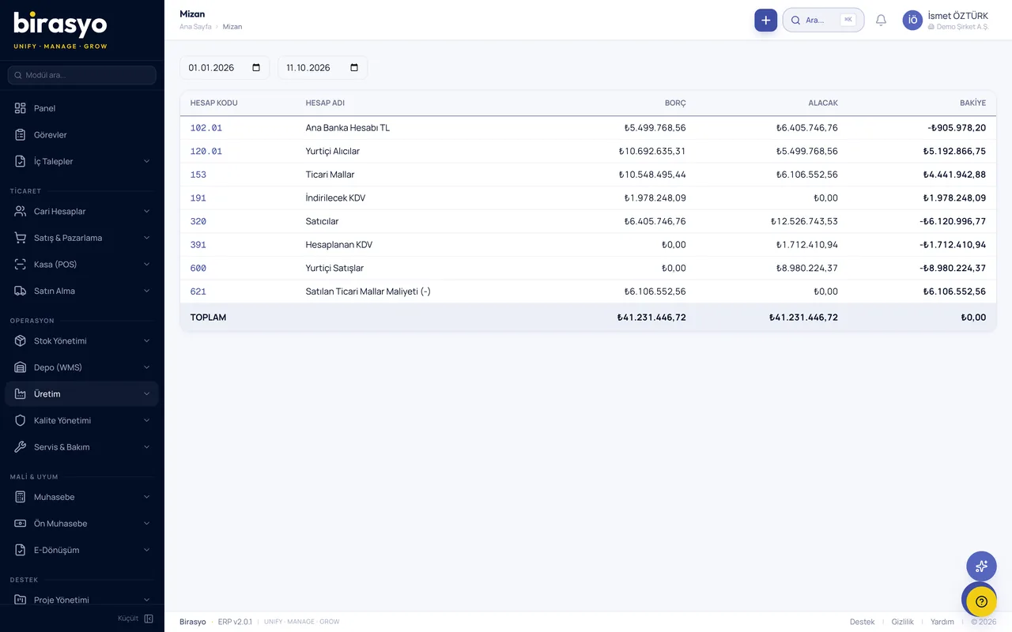The width and height of the screenshot is (1012, 632).
Task: Click the İÖ user avatar
Action: 912,21
